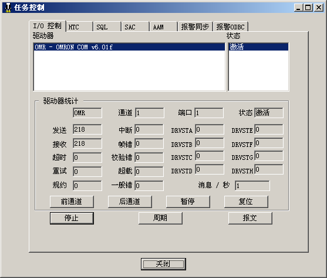
Task: Click the 通道 field
Action: click(149, 113)
